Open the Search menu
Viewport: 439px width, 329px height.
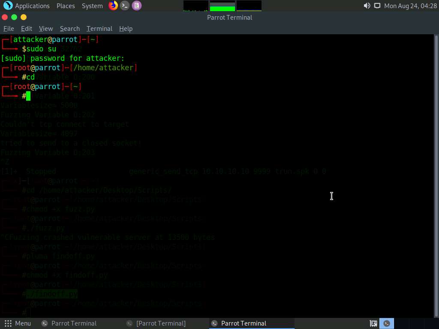[x=70, y=29]
